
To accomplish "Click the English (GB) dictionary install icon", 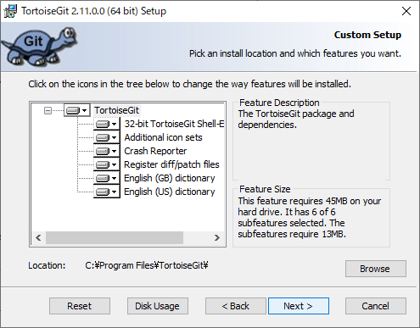I will tap(107, 178).
